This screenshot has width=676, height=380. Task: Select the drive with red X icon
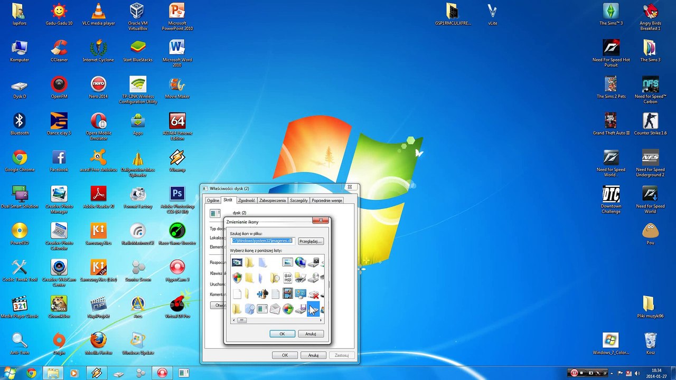[x=313, y=293]
